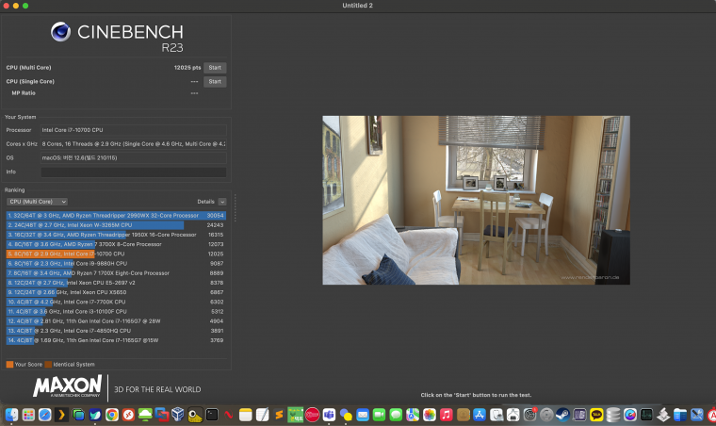716x426 pixels.
Task: Select the Core i9-9880H ranking row
Action: (116, 264)
